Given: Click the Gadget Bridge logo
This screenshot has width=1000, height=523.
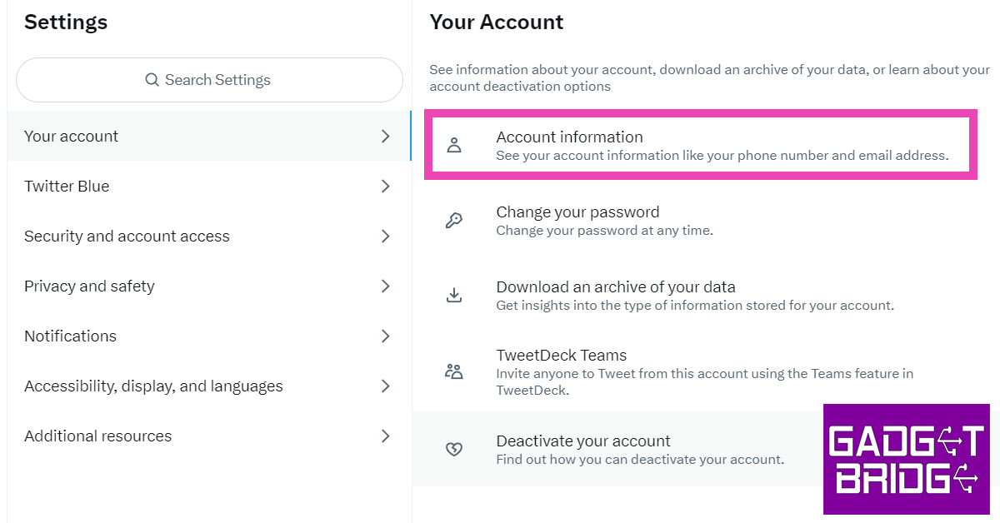Looking at the screenshot, I should [x=906, y=459].
